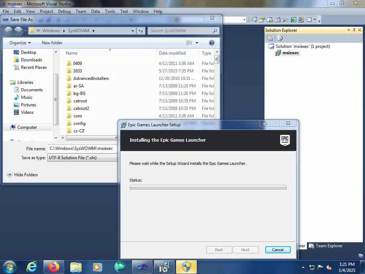This screenshot has width=365, height=274.
Task: Click Show All Files icon in Solution Explorer
Action: click(280, 38)
